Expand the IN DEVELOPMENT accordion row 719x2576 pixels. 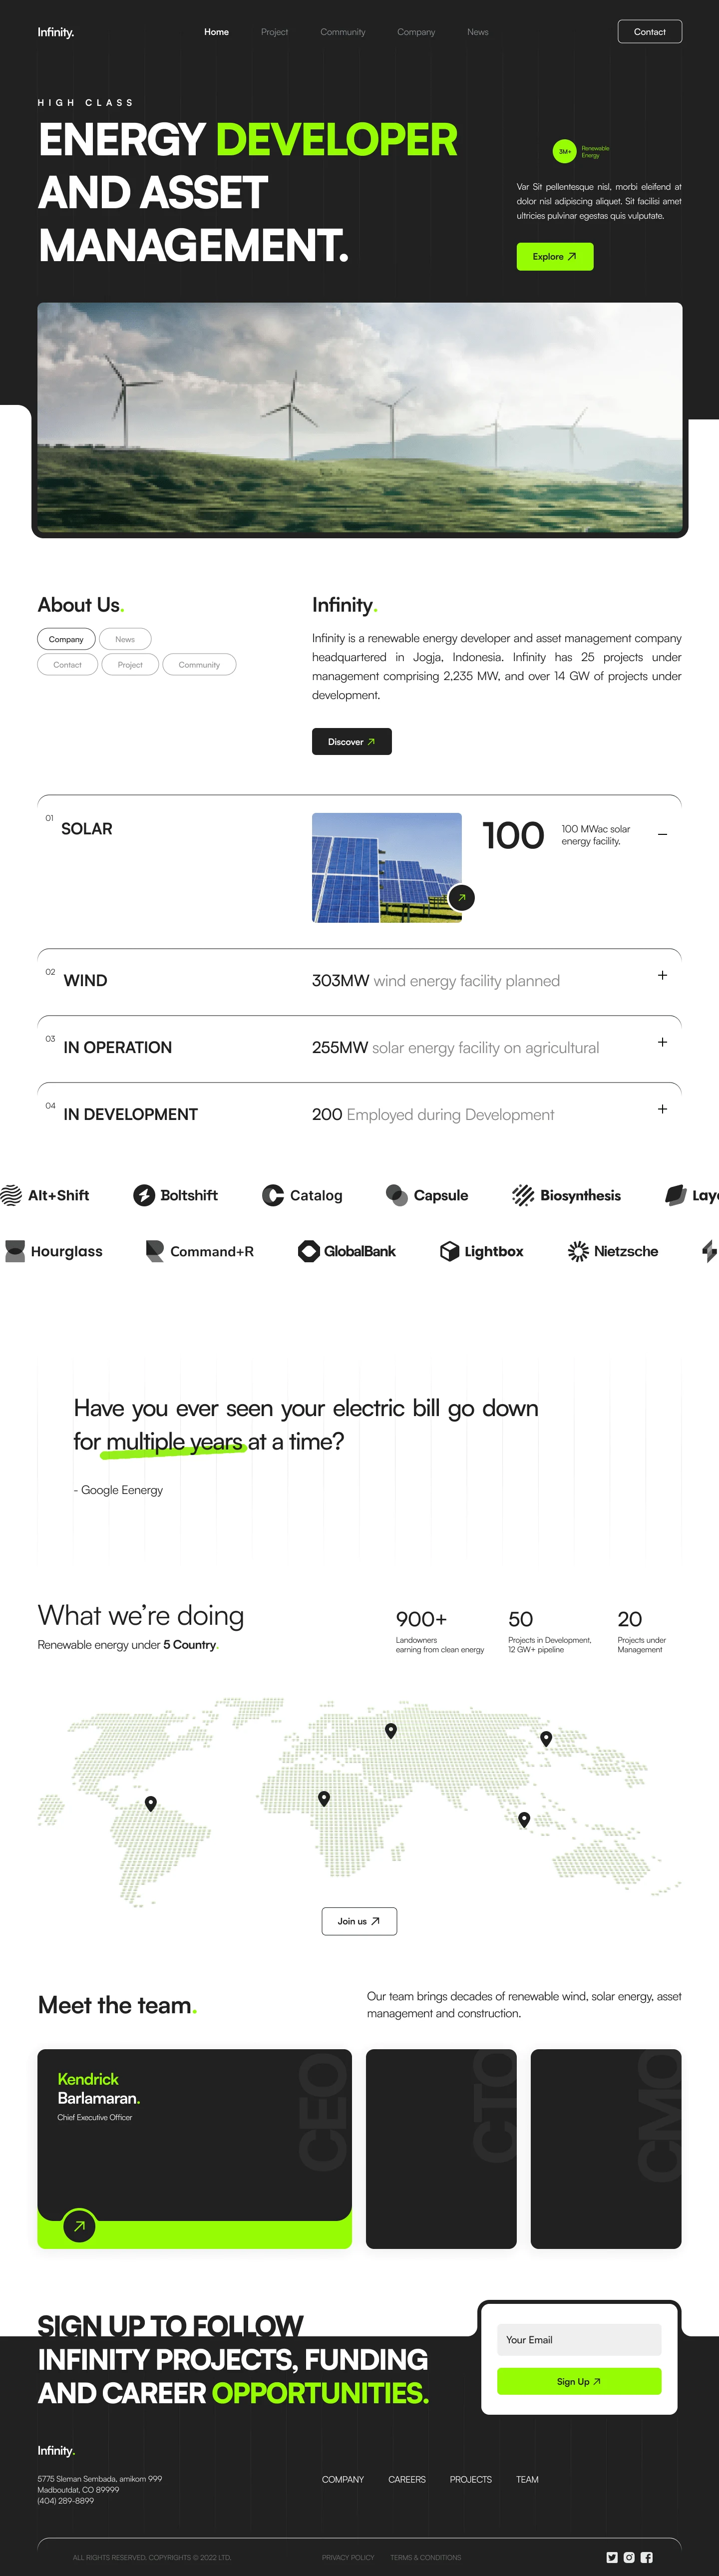[662, 1109]
